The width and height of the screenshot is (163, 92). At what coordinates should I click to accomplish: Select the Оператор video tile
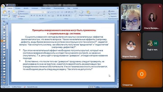click(142, 74)
